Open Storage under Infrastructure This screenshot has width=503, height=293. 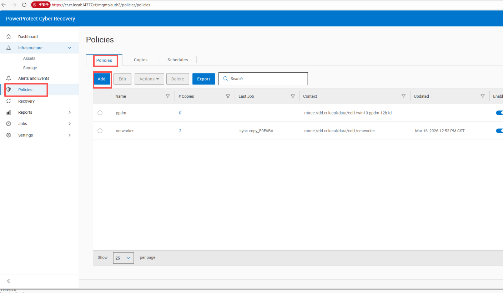(x=30, y=68)
